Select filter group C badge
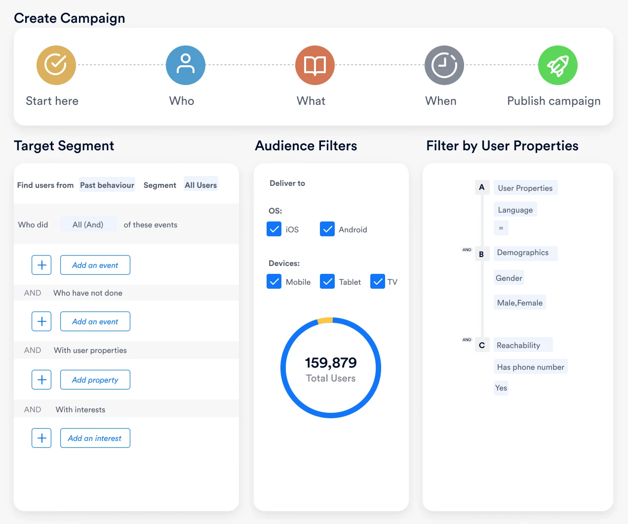 point(482,345)
